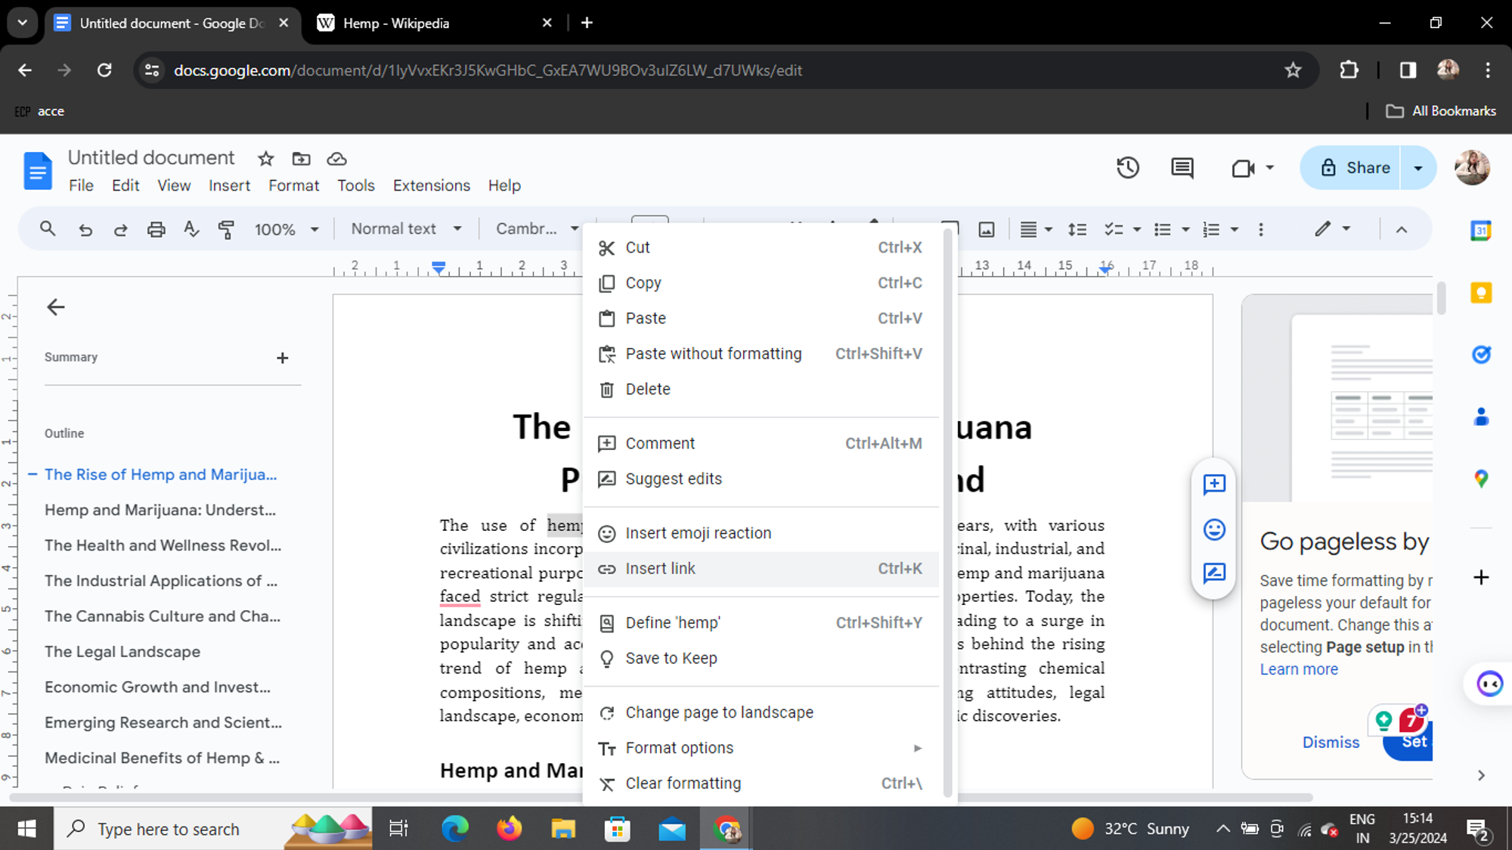The height and width of the screenshot is (850, 1512).
Task: Select Copy from context menu
Action: [761, 283]
